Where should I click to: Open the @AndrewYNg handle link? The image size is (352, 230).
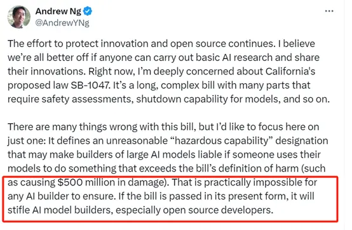62,23
